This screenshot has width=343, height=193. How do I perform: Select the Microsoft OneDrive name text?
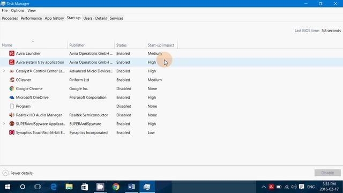click(32, 98)
